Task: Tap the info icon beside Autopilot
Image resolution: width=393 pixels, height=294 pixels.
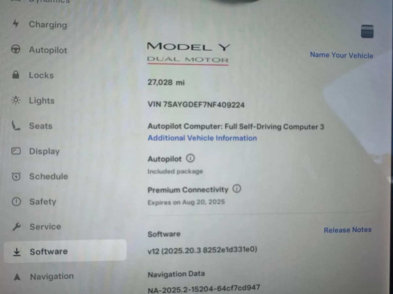Action: 190,158
